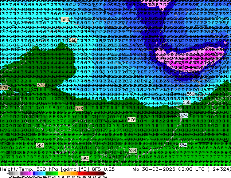Click the '[gdmp]' unit label

point(69,169)
